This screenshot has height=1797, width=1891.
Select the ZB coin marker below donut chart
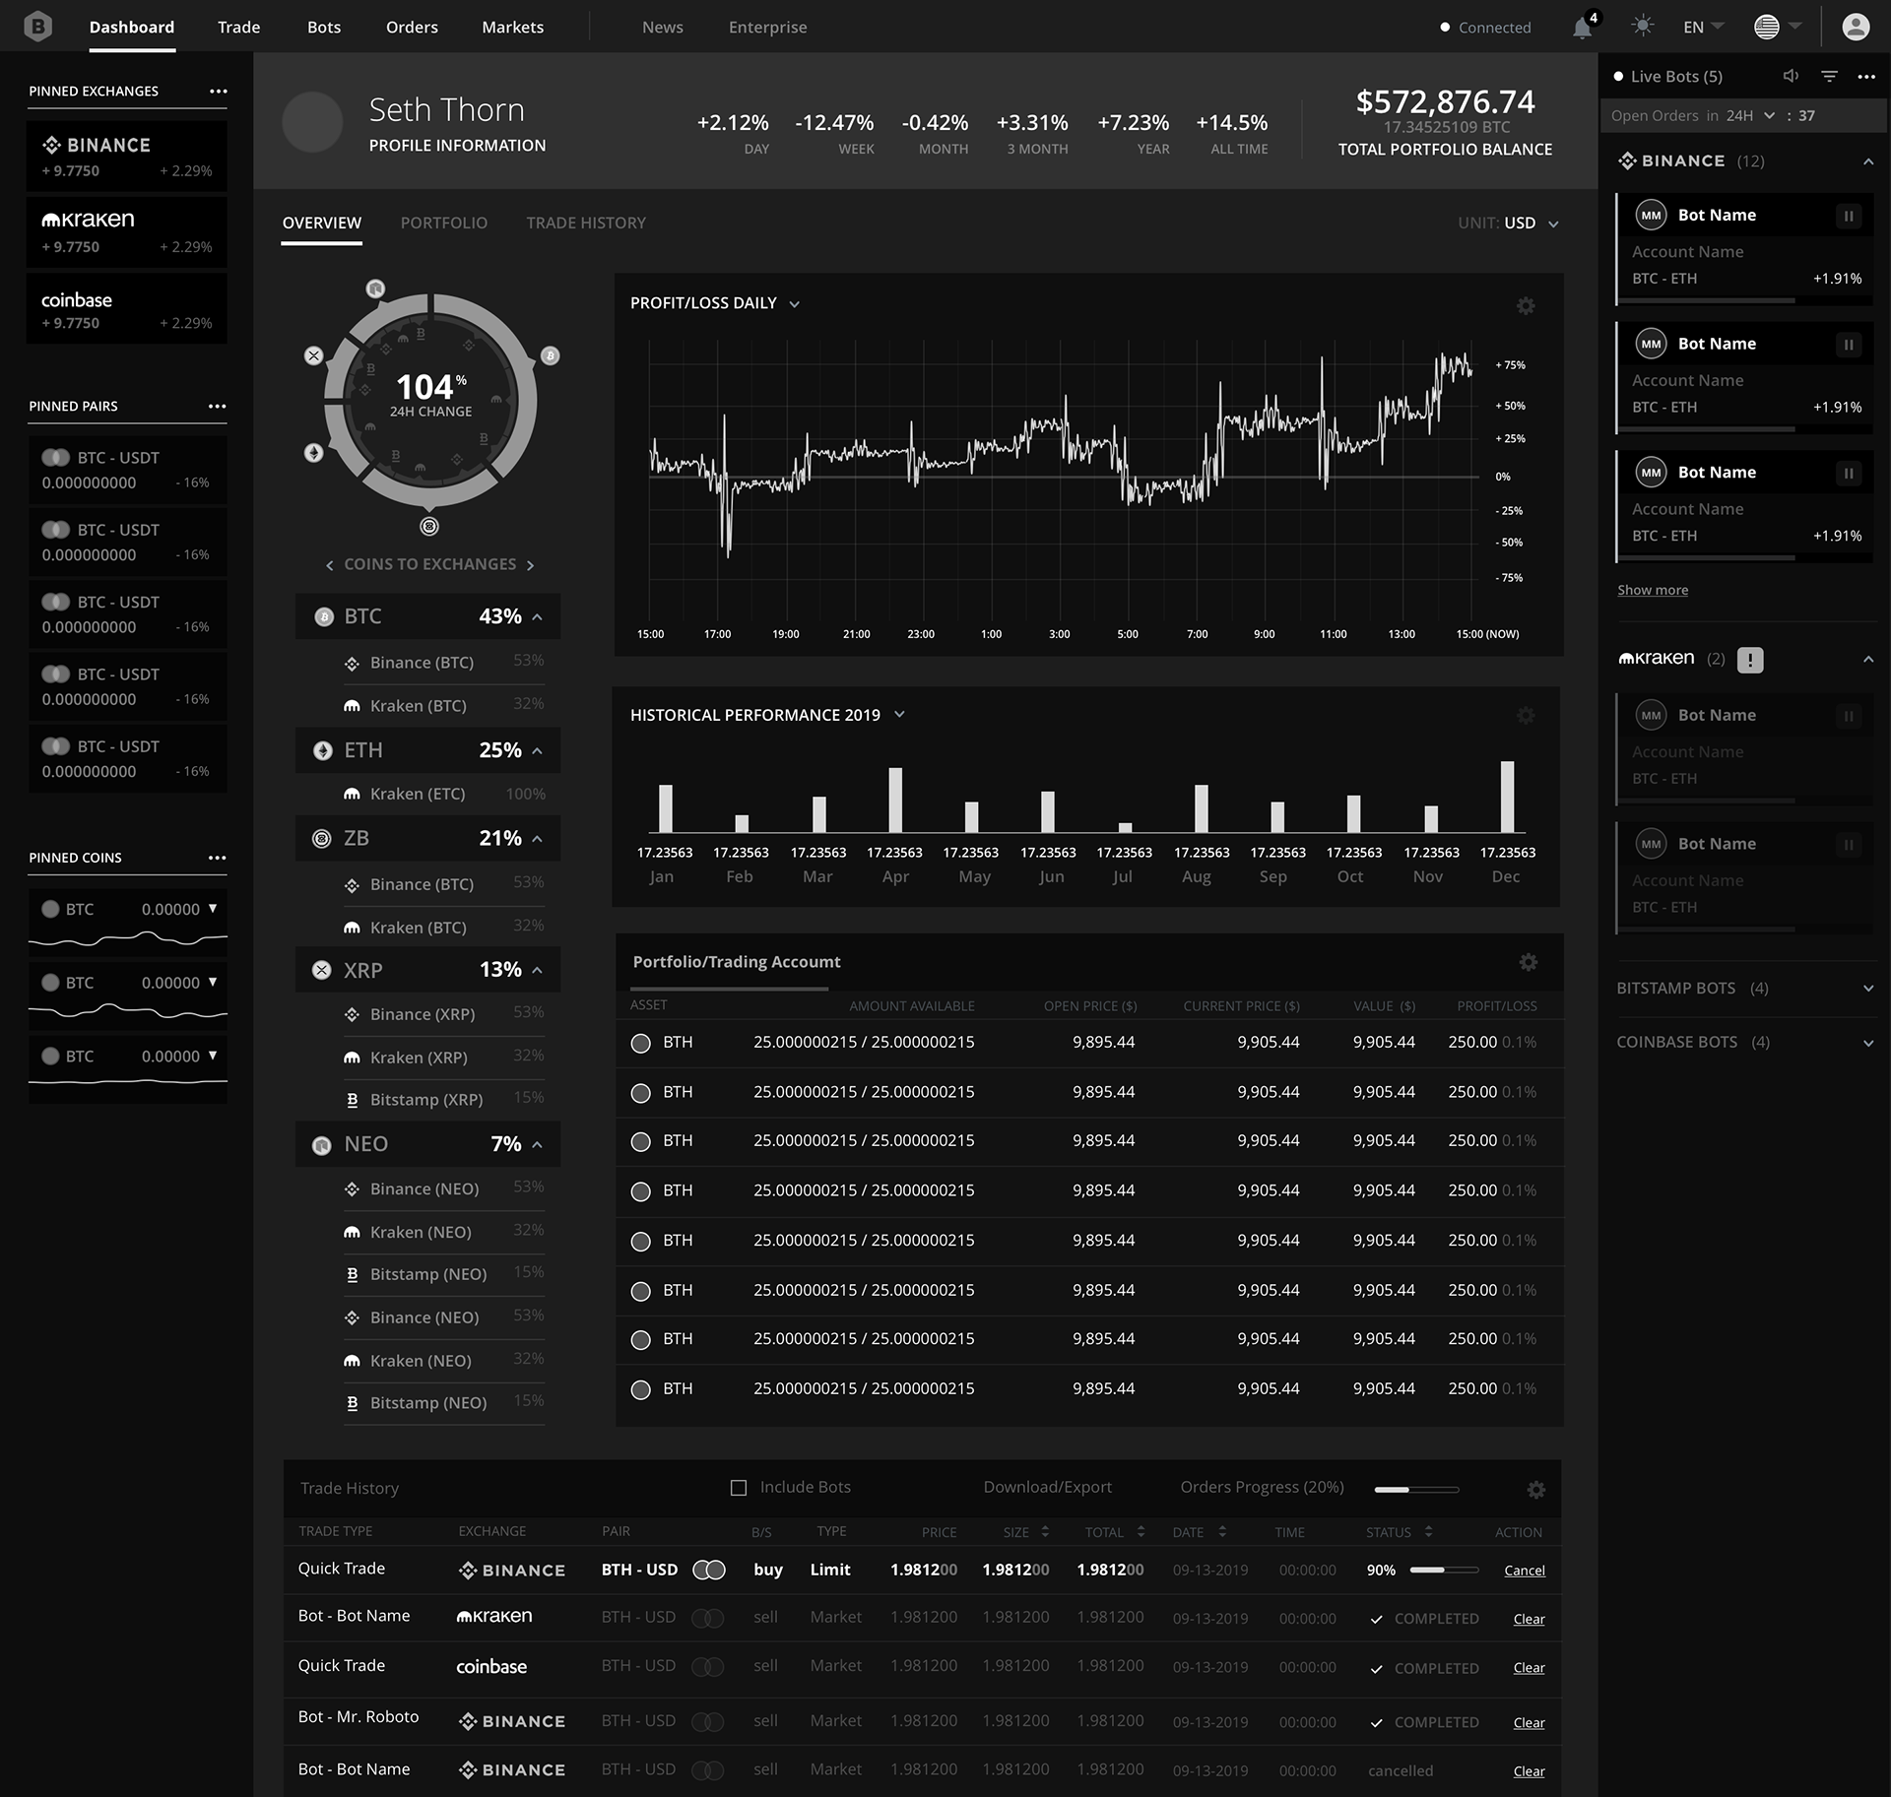pos(429,526)
